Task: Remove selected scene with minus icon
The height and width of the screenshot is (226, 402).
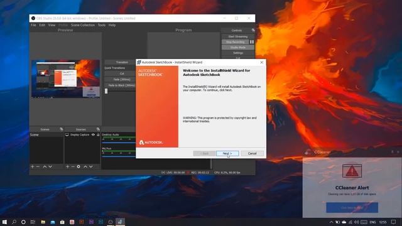Action: (38, 167)
